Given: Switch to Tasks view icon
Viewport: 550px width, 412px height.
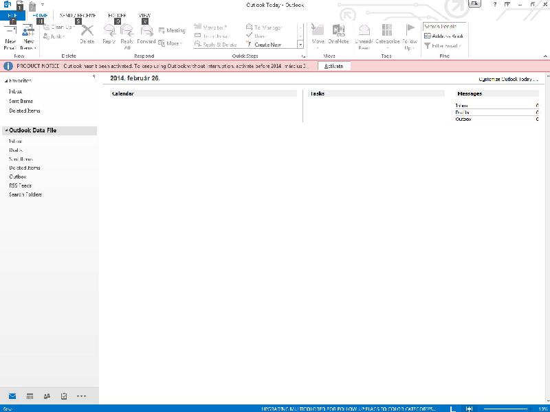Looking at the screenshot, I should [64, 396].
